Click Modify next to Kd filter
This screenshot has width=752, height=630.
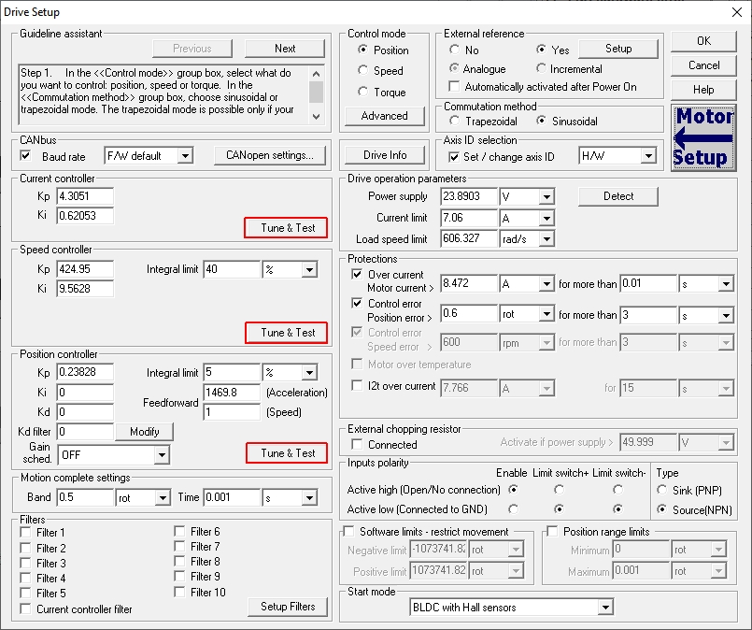145,431
